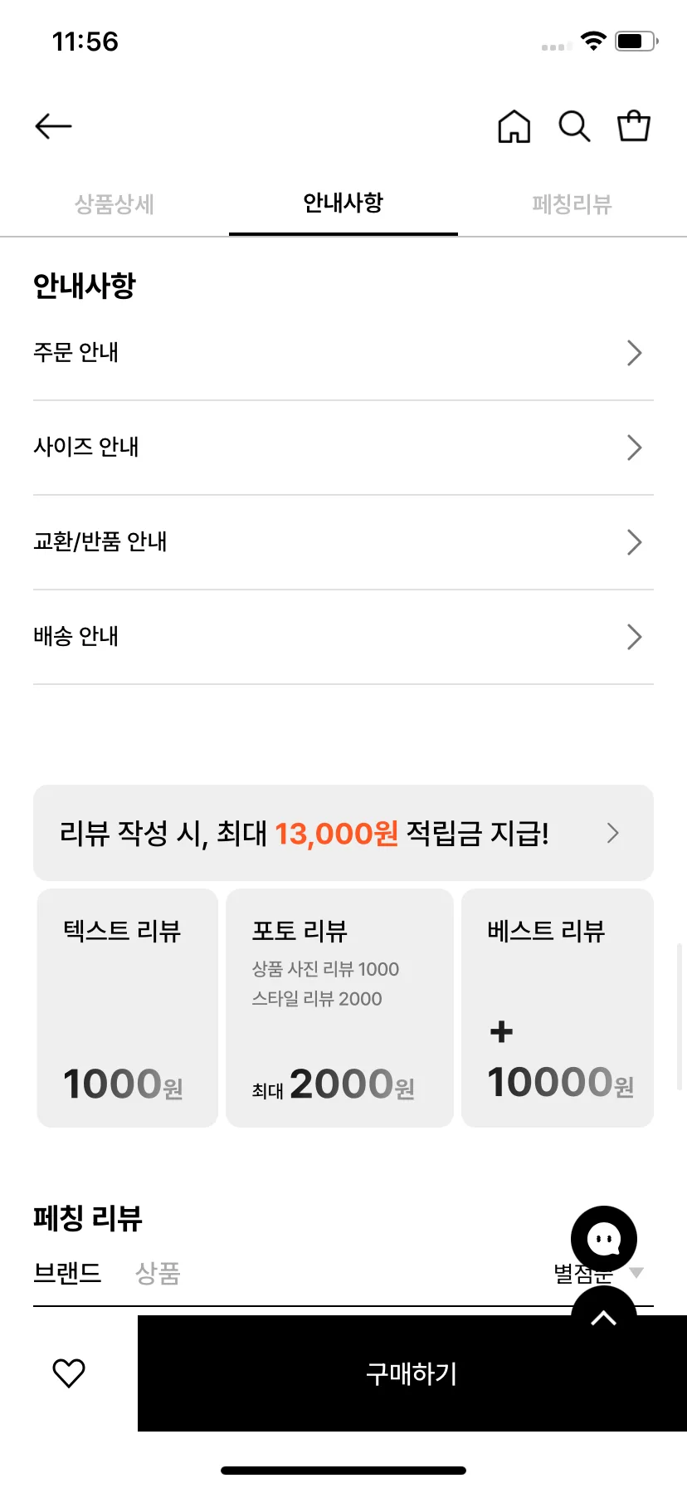The image size is (687, 1488).
Task: Expand 배송 안내 chevron
Action: point(635,637)
